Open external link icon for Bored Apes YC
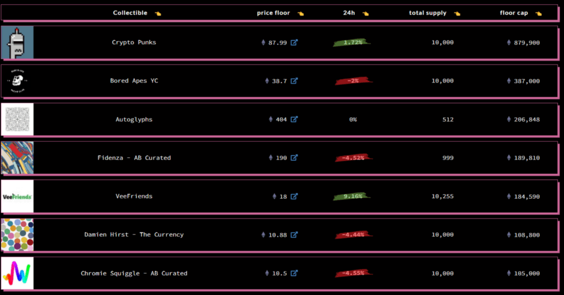Screen dimensions: 564x295 294,81
